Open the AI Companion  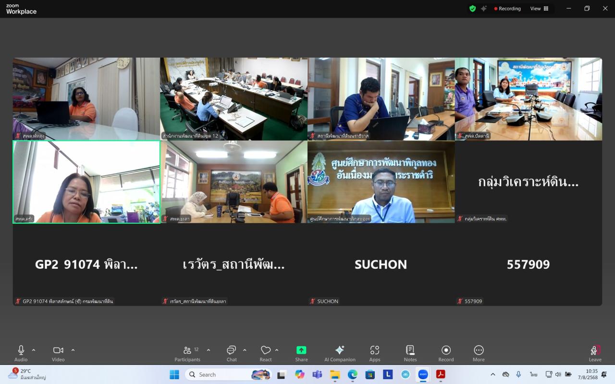(x=340, y=353)
